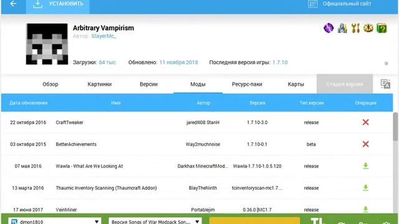This screenshot has width=399, height=224.
Task: Sort by Автор column header
Action: (x=203, y=103)
